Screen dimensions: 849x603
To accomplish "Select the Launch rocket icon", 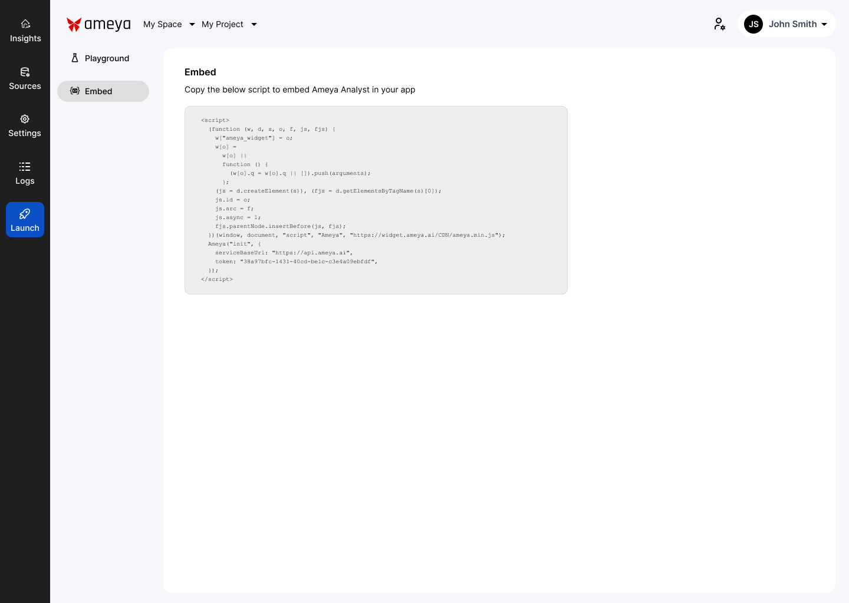I will (25, 214).
